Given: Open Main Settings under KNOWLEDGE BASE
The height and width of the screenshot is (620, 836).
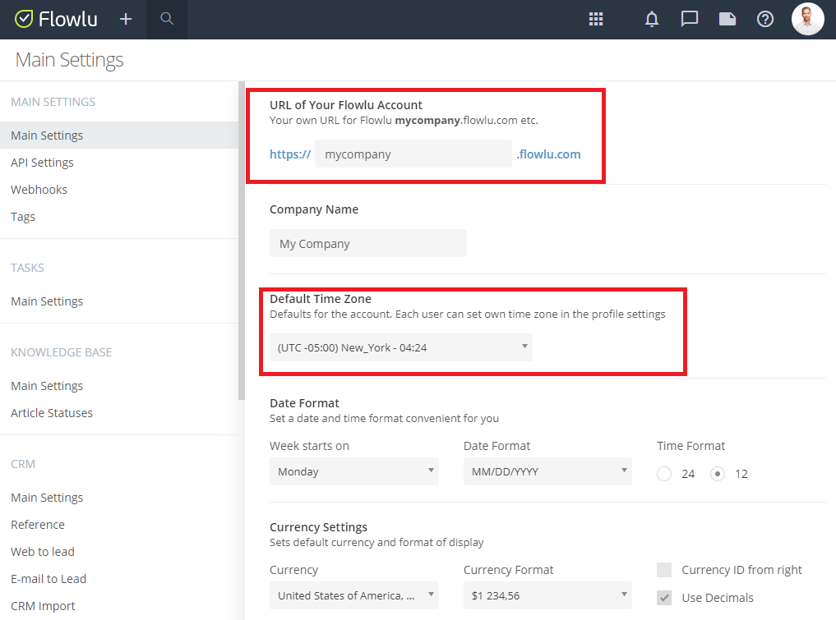Looking at the screenshot, I should coord(47,386).
